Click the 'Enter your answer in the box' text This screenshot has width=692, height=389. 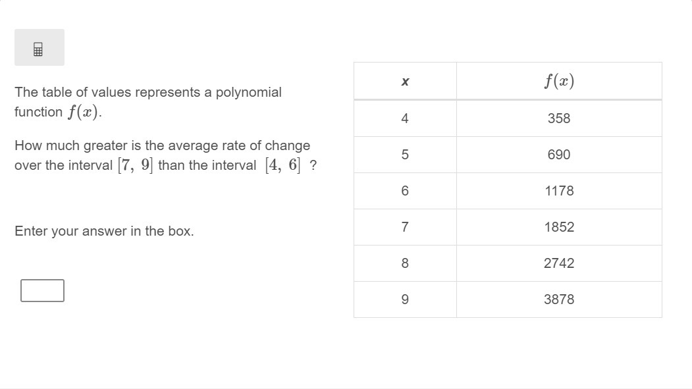pyautogui.click(x=104, y=231)
